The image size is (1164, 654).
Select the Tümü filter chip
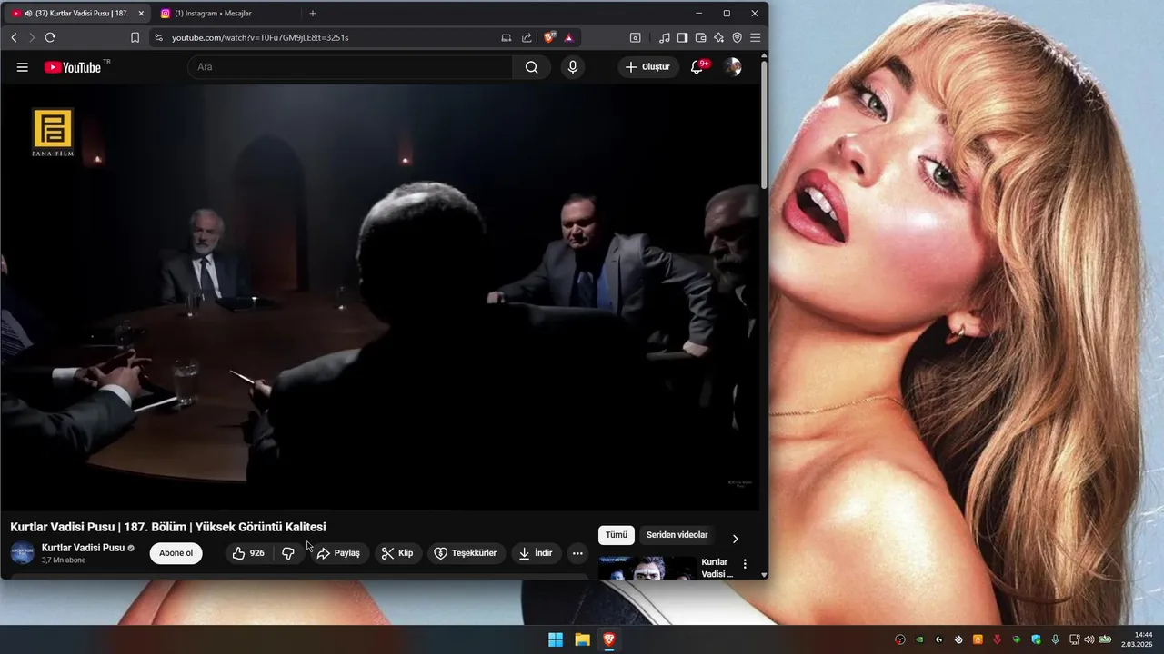click(617, 535)
